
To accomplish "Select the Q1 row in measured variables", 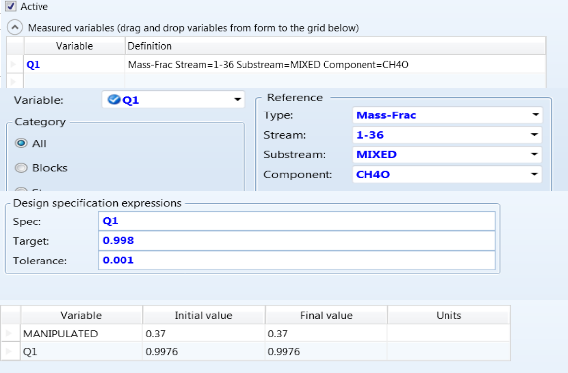I will (x=74, y=65).
